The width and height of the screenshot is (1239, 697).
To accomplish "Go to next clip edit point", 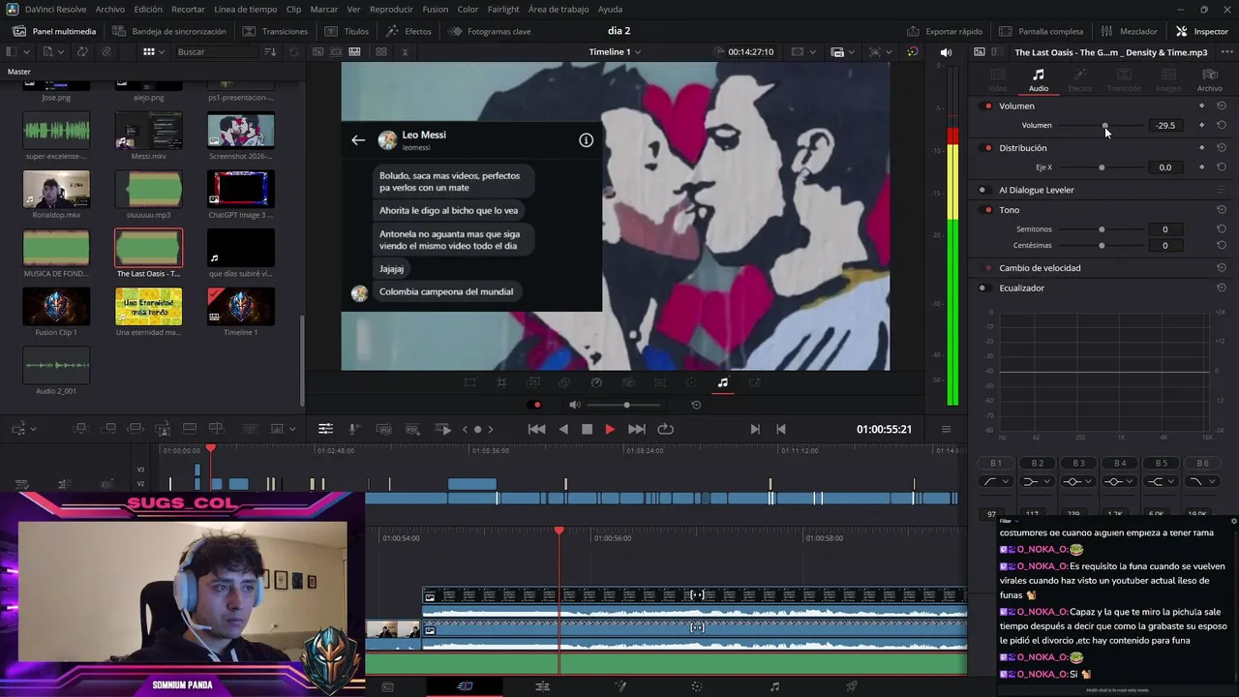I will 755,429.
